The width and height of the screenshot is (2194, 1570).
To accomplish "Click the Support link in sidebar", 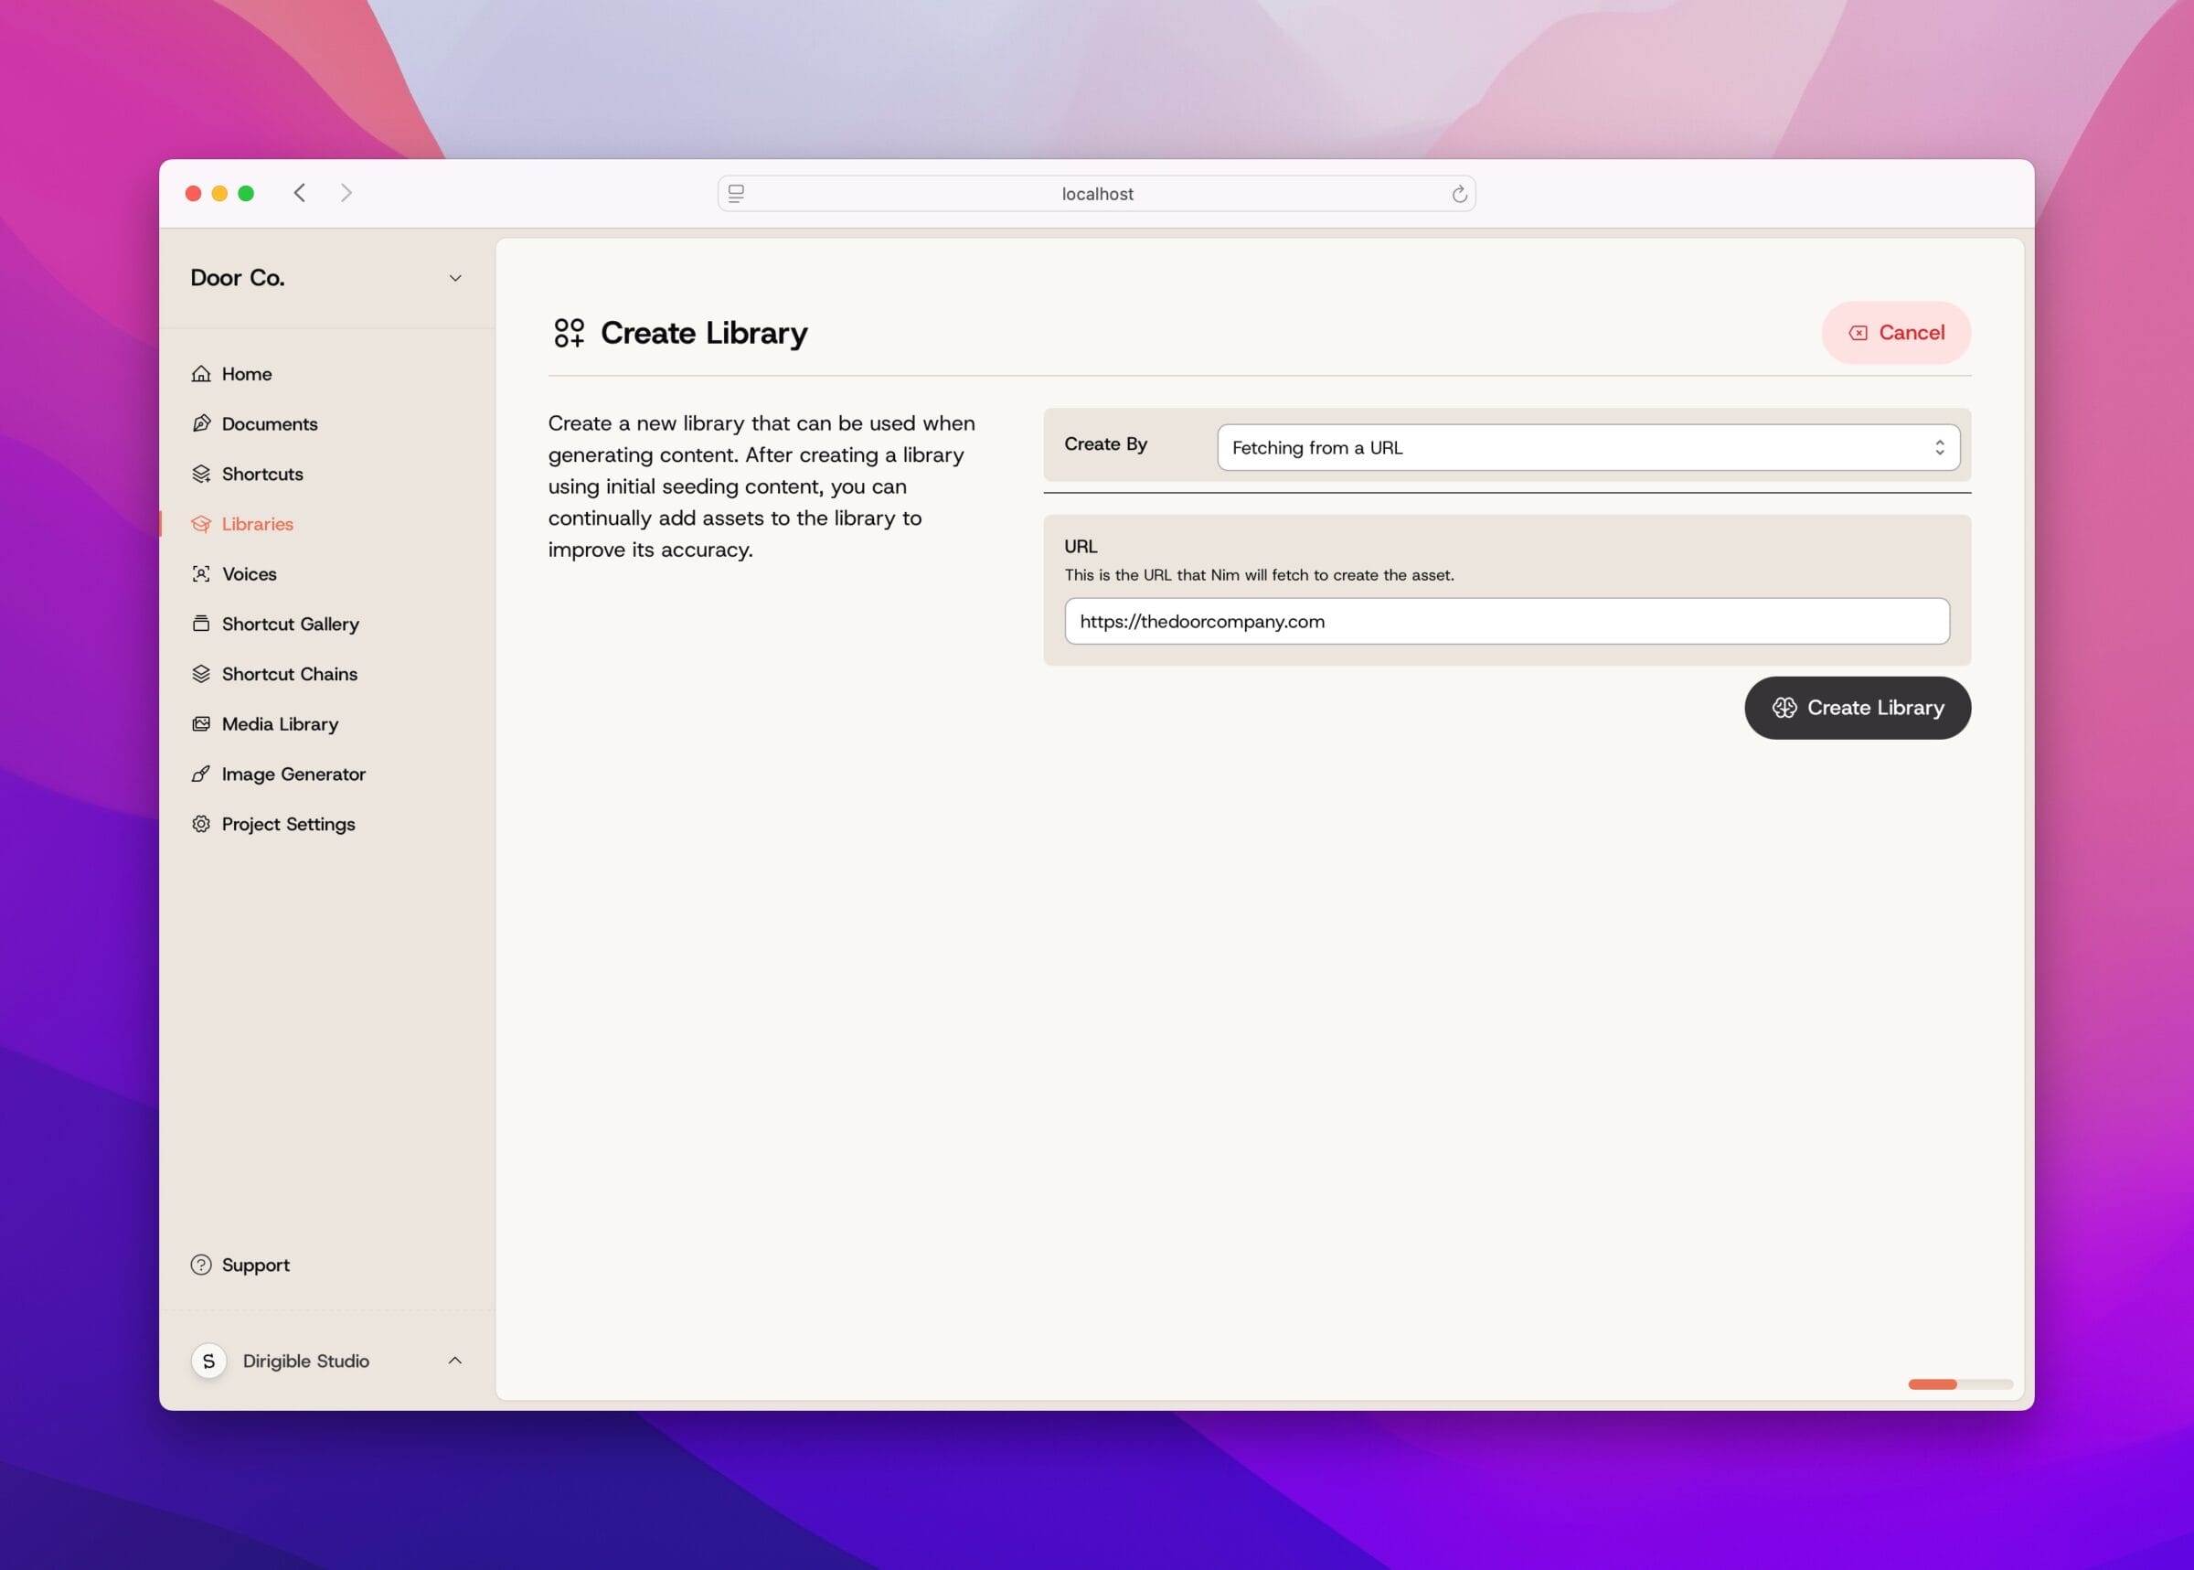I will 255,1265.
